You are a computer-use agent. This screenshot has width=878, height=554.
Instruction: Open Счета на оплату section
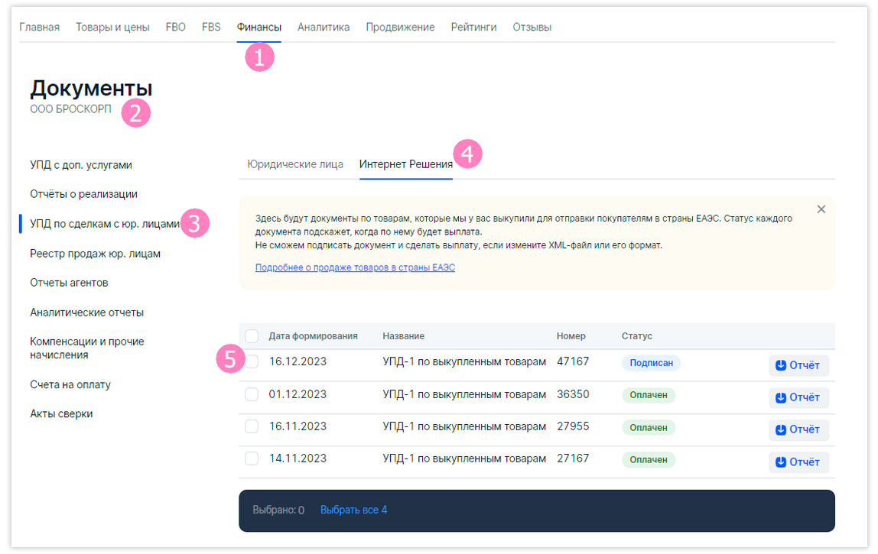pyautogui.click(x=70, y=384)
